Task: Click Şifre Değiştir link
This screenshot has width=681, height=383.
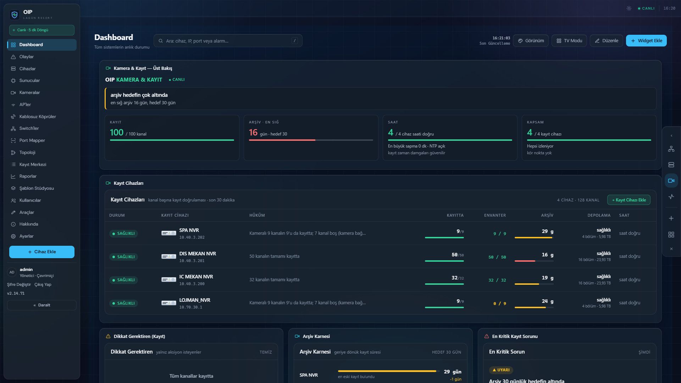Action: pos(19,284)
